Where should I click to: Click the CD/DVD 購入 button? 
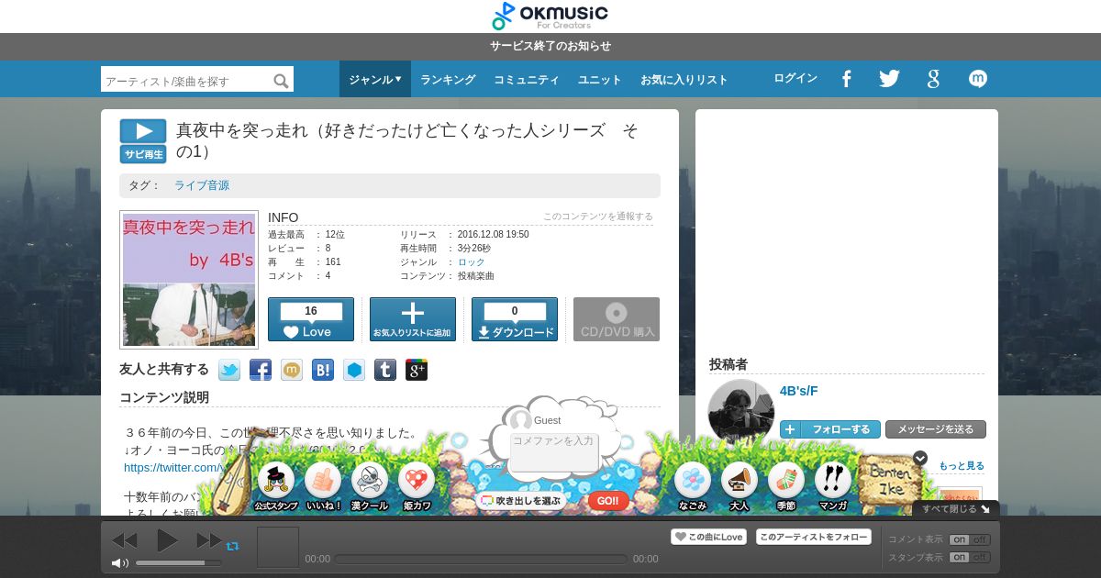(x=617, y=319)
